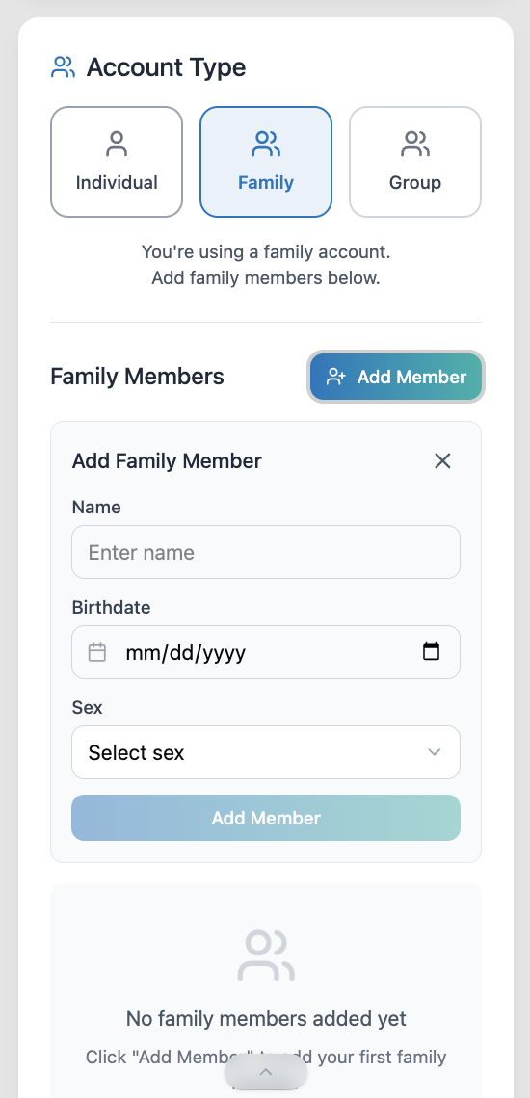
Task: Click the Family Members heading
Action: tap(138, 377)
